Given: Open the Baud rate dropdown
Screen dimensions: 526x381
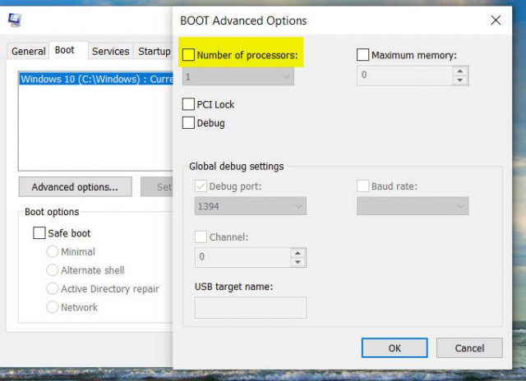Looking at the screenshot, I should click(413, 206).
